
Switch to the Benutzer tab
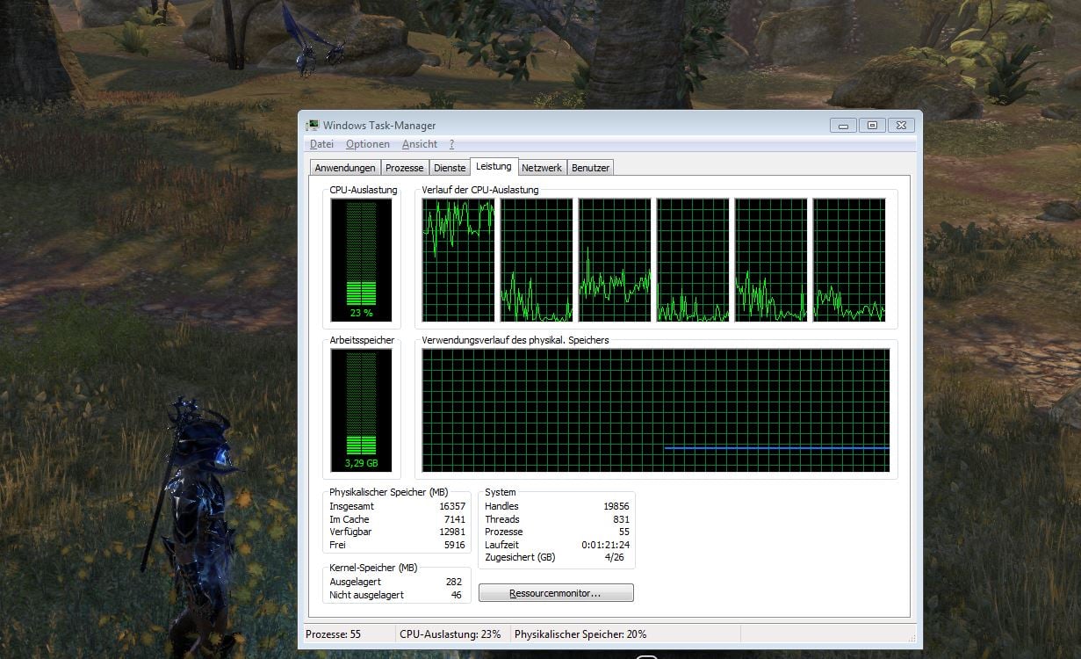point(590,168)
